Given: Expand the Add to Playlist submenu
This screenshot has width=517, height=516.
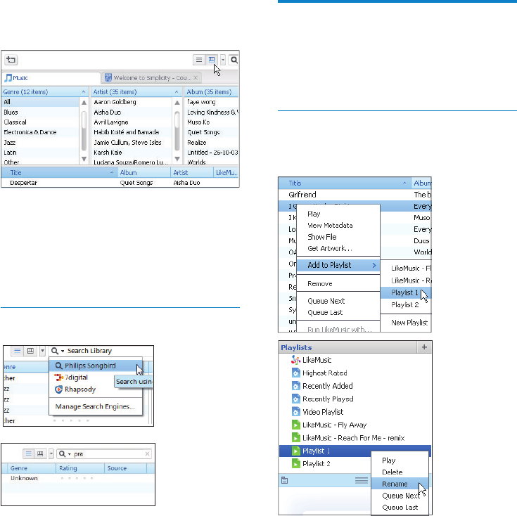Looking at the screenshot, I should 343,265.
